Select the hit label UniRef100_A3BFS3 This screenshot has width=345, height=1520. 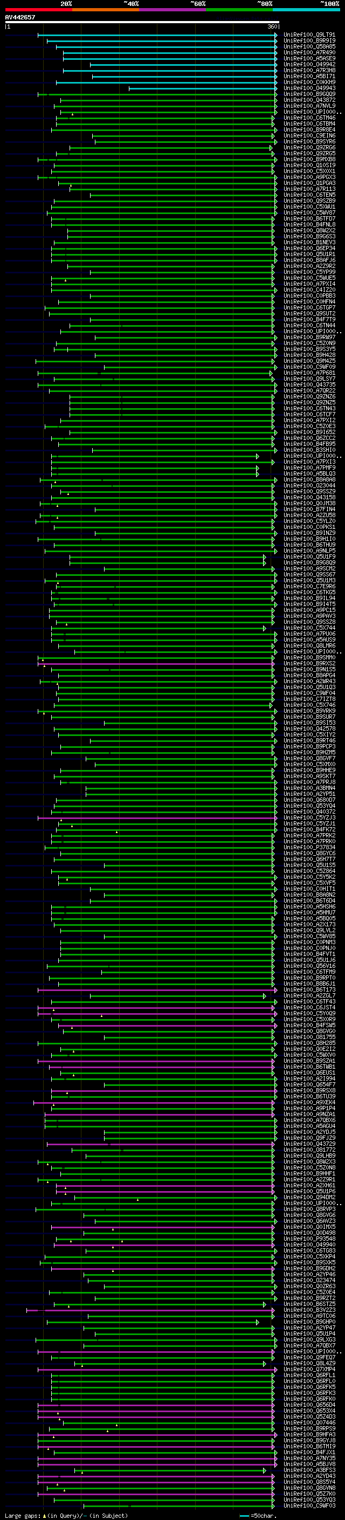click(x=309, y=1470)
